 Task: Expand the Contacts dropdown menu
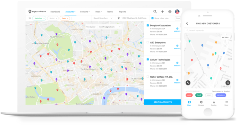click(85, 12)
